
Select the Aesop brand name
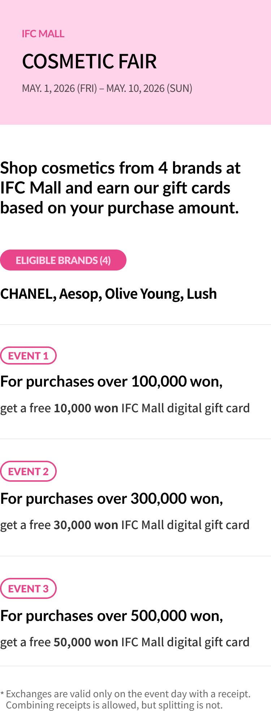tap(79, 294)
